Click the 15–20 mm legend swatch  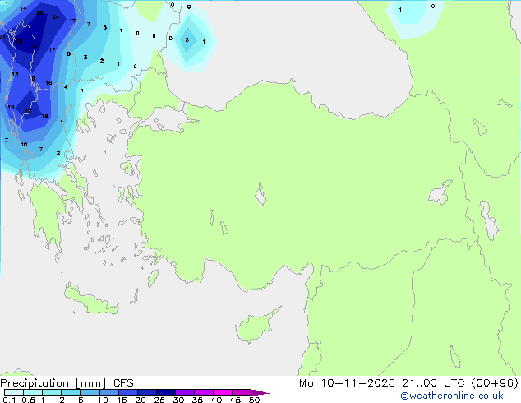coord(128,392)
